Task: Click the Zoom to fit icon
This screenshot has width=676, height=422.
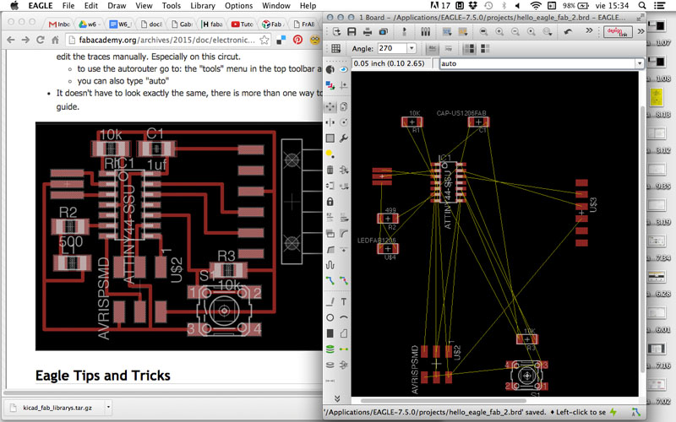Action: click(483, 31)
